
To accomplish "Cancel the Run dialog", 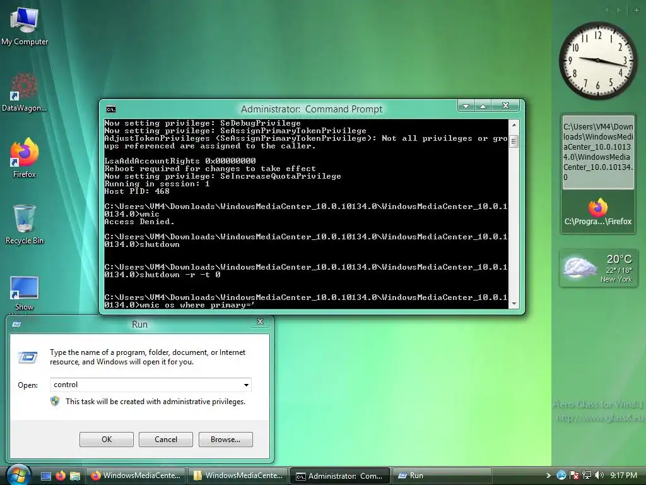I will [166, 440].
